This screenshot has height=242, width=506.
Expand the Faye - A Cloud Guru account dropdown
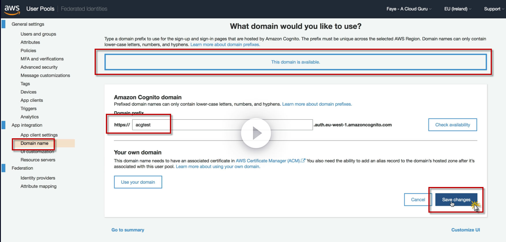(x=409, y=9)
